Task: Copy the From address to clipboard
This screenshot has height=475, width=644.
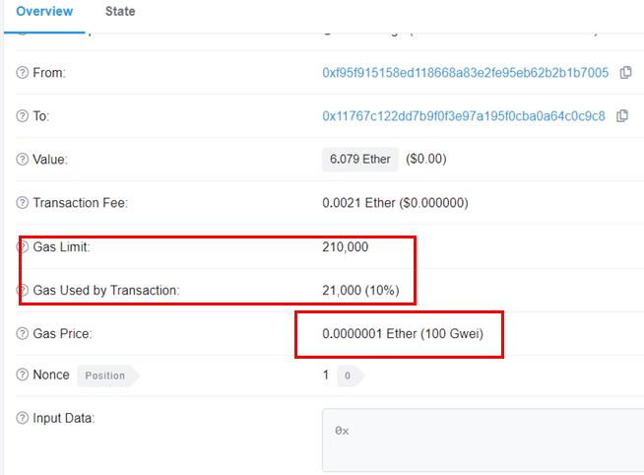Action: [x=625, y=73]
